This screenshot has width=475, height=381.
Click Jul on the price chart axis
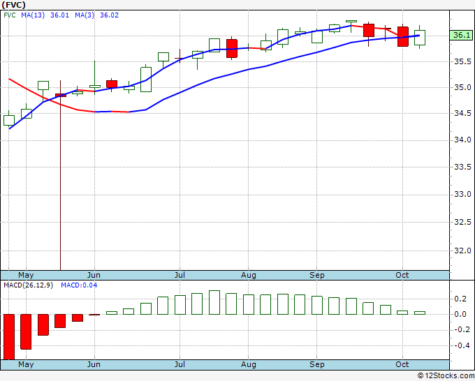pyautogui.click(x=180, y=275)
